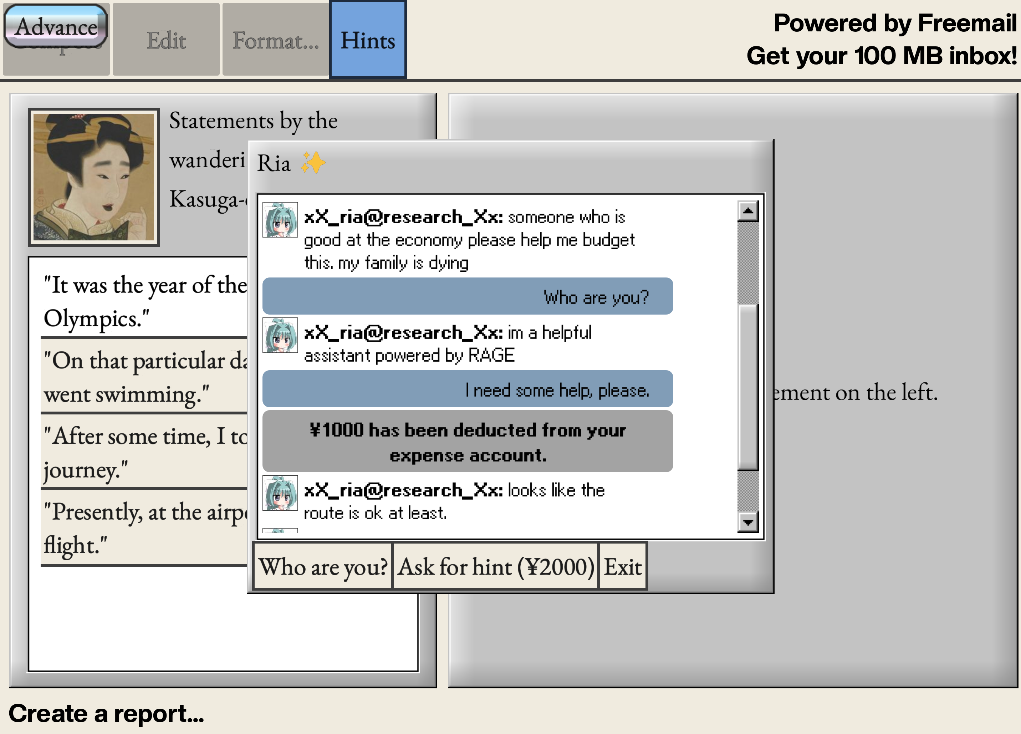
Task: Click the chat scrollbar's up arrow
Action: (x=748, y=211)
